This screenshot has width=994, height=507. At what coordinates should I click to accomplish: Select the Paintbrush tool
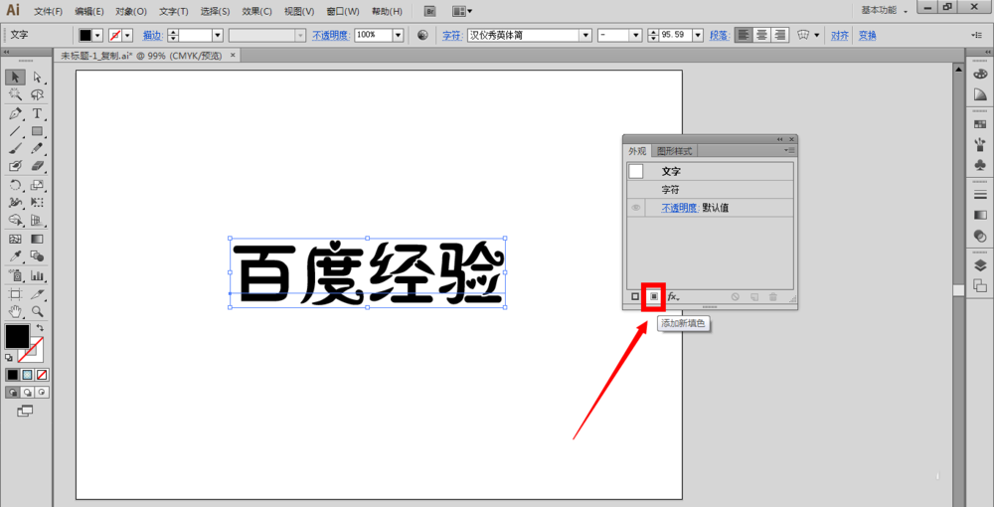[x=15, y=148]
